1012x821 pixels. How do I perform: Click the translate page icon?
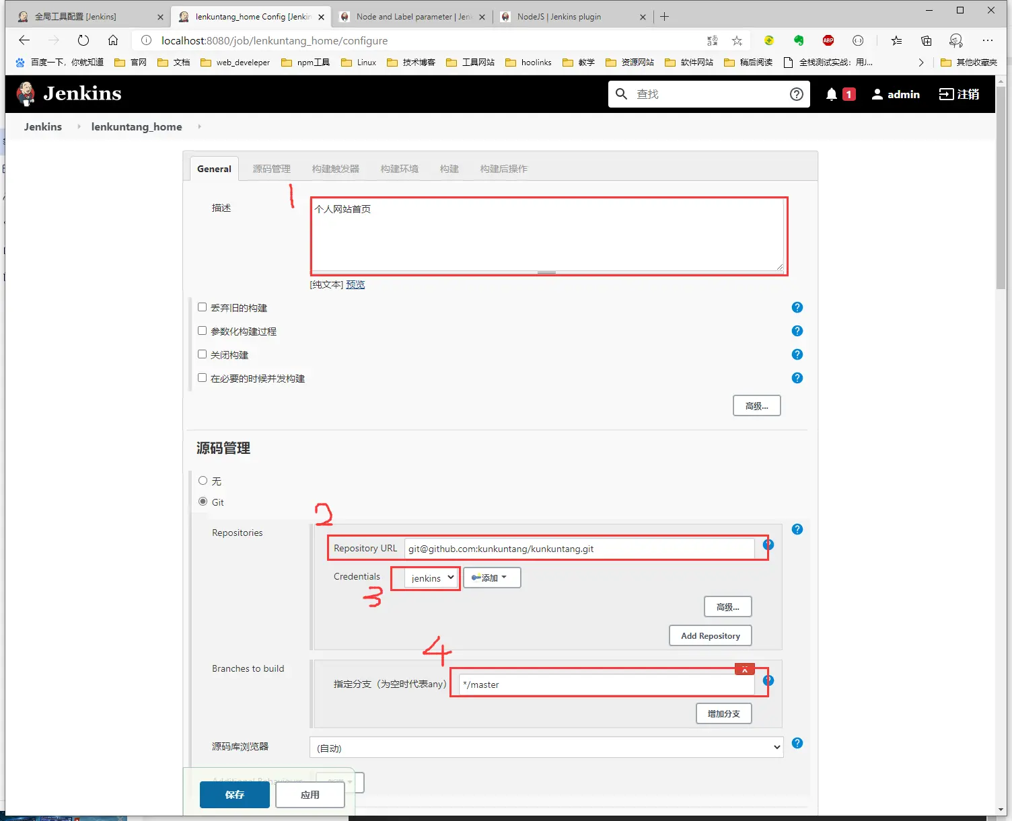coord(713,40)
